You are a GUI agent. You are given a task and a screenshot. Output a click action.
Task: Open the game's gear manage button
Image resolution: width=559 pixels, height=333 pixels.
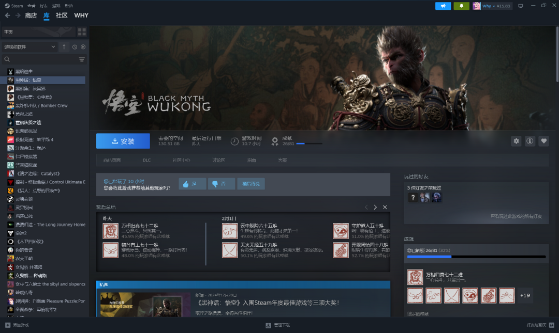[x=516, y=141]
